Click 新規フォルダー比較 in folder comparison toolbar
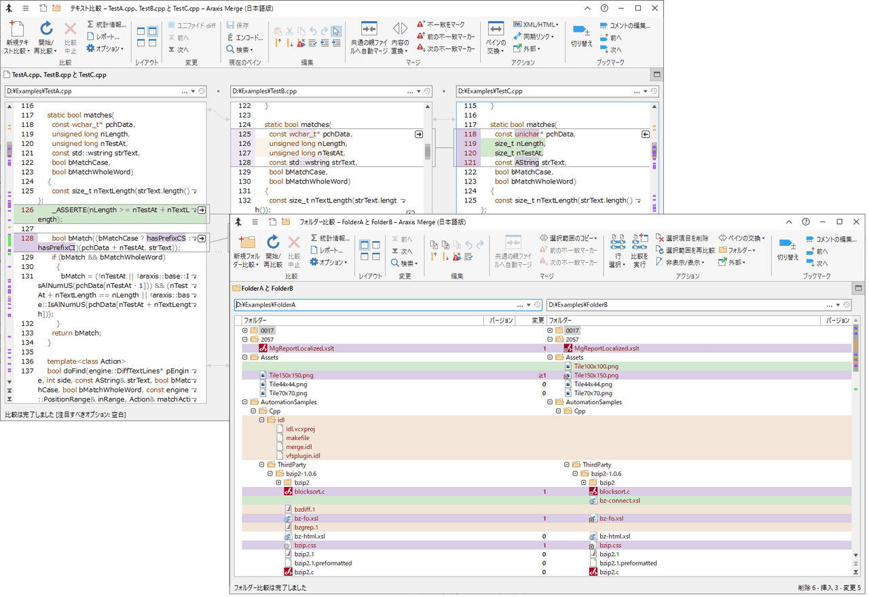The height and width of the screenshot is (597, 869). (246, 251)
